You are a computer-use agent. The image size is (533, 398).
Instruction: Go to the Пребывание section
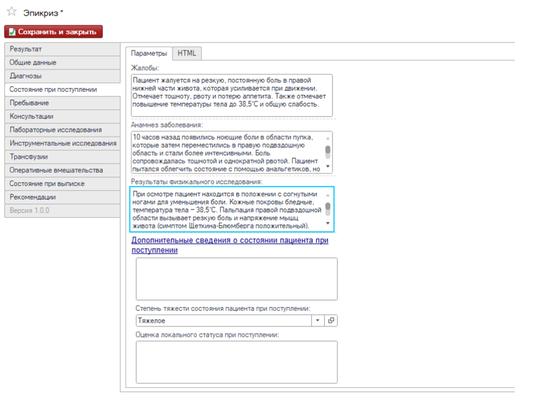tap(62, 103)
